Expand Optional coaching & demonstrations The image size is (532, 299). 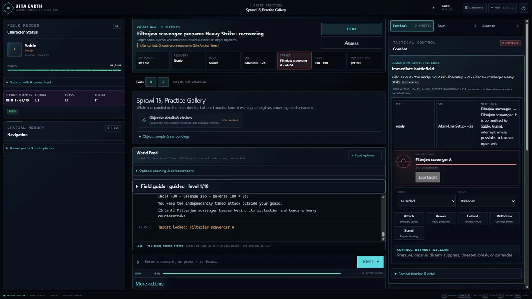(259, 171)
